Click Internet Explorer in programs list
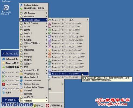The image size is (133, 108). click(34, 80)
